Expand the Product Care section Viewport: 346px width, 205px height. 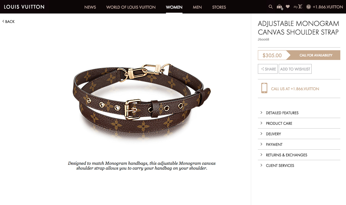pos(299,123)
